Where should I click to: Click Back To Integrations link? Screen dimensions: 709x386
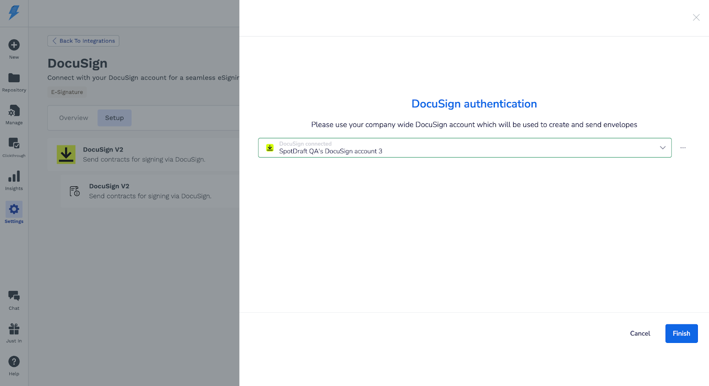coord(83,41)
